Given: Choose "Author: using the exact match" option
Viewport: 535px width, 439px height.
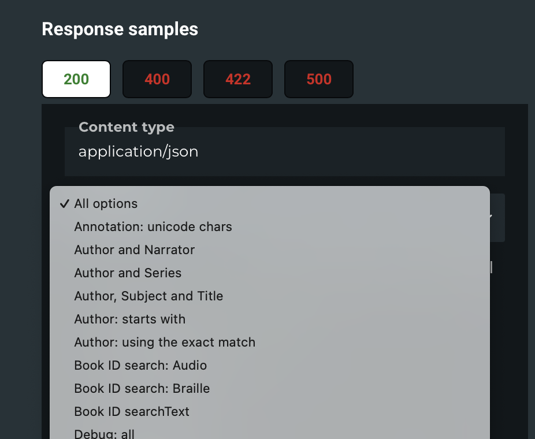Looking at the screenshot, I should (x=165, y=342).
